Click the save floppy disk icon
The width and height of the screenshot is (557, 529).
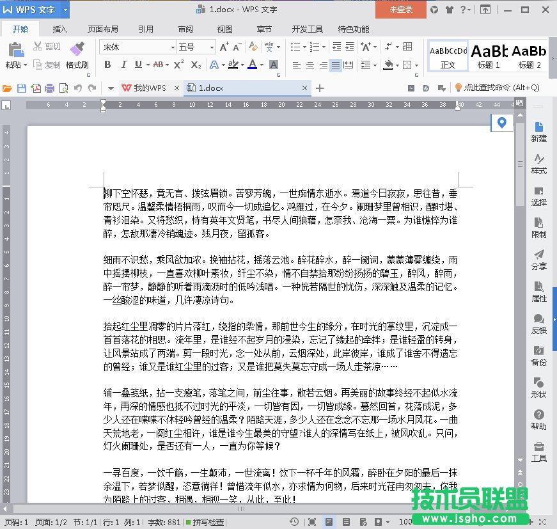pyautogui.click(x=21, y=88)
